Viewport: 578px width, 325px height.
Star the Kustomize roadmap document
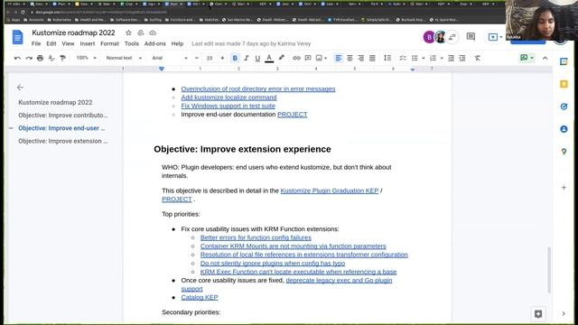tap(128, 32)
